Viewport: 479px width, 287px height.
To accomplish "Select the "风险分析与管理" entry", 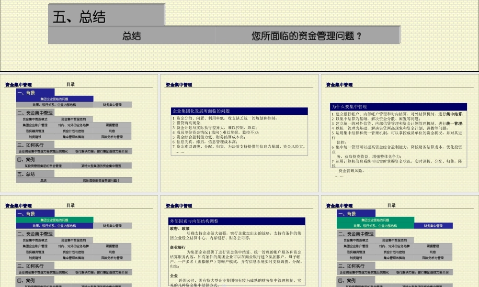I will 112,137.
